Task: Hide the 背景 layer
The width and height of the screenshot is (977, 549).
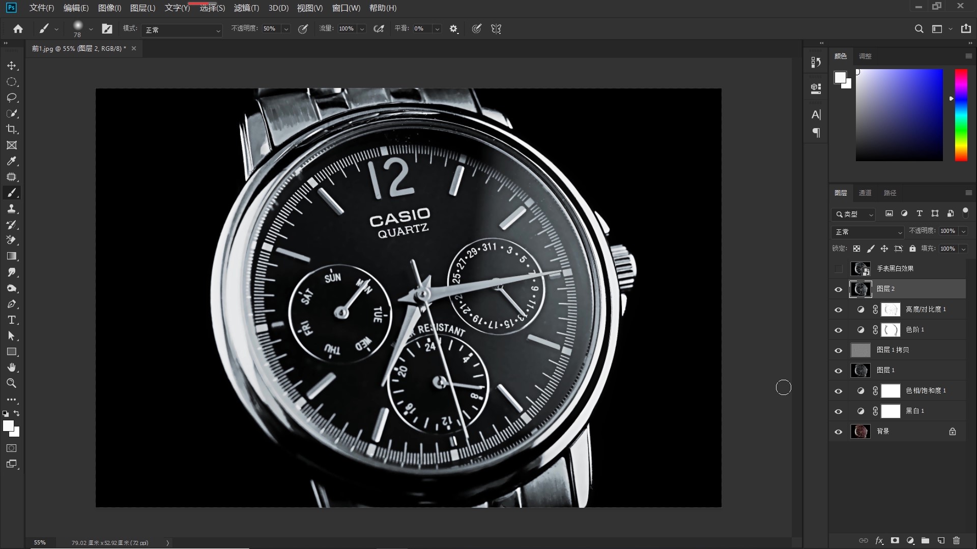Action: (x=839, y=432)
